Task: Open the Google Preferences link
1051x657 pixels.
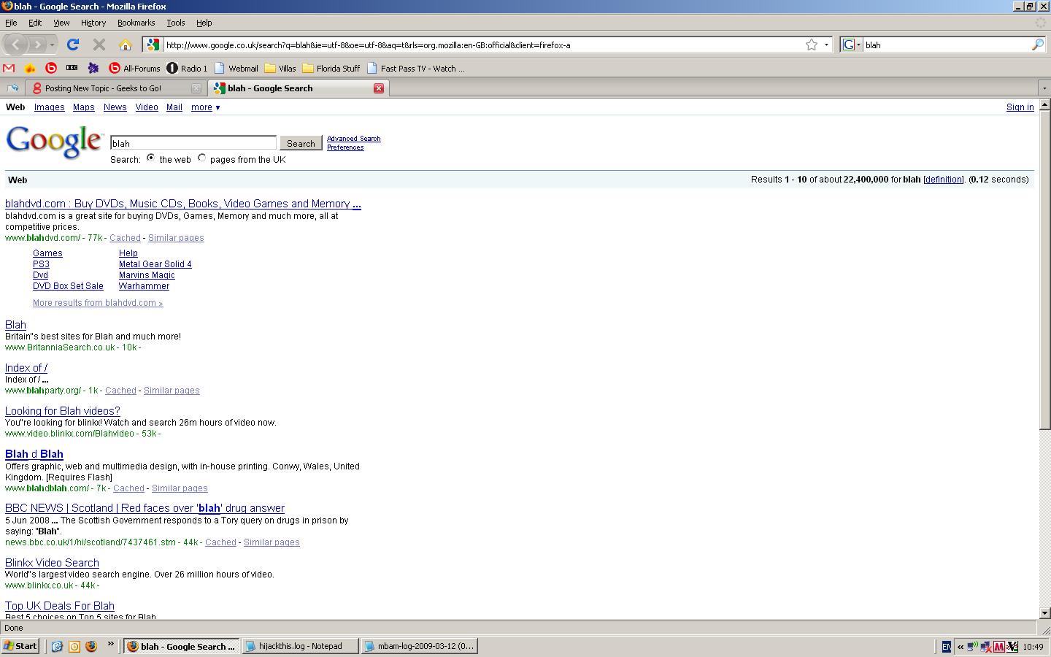Action: click(345, 147)
